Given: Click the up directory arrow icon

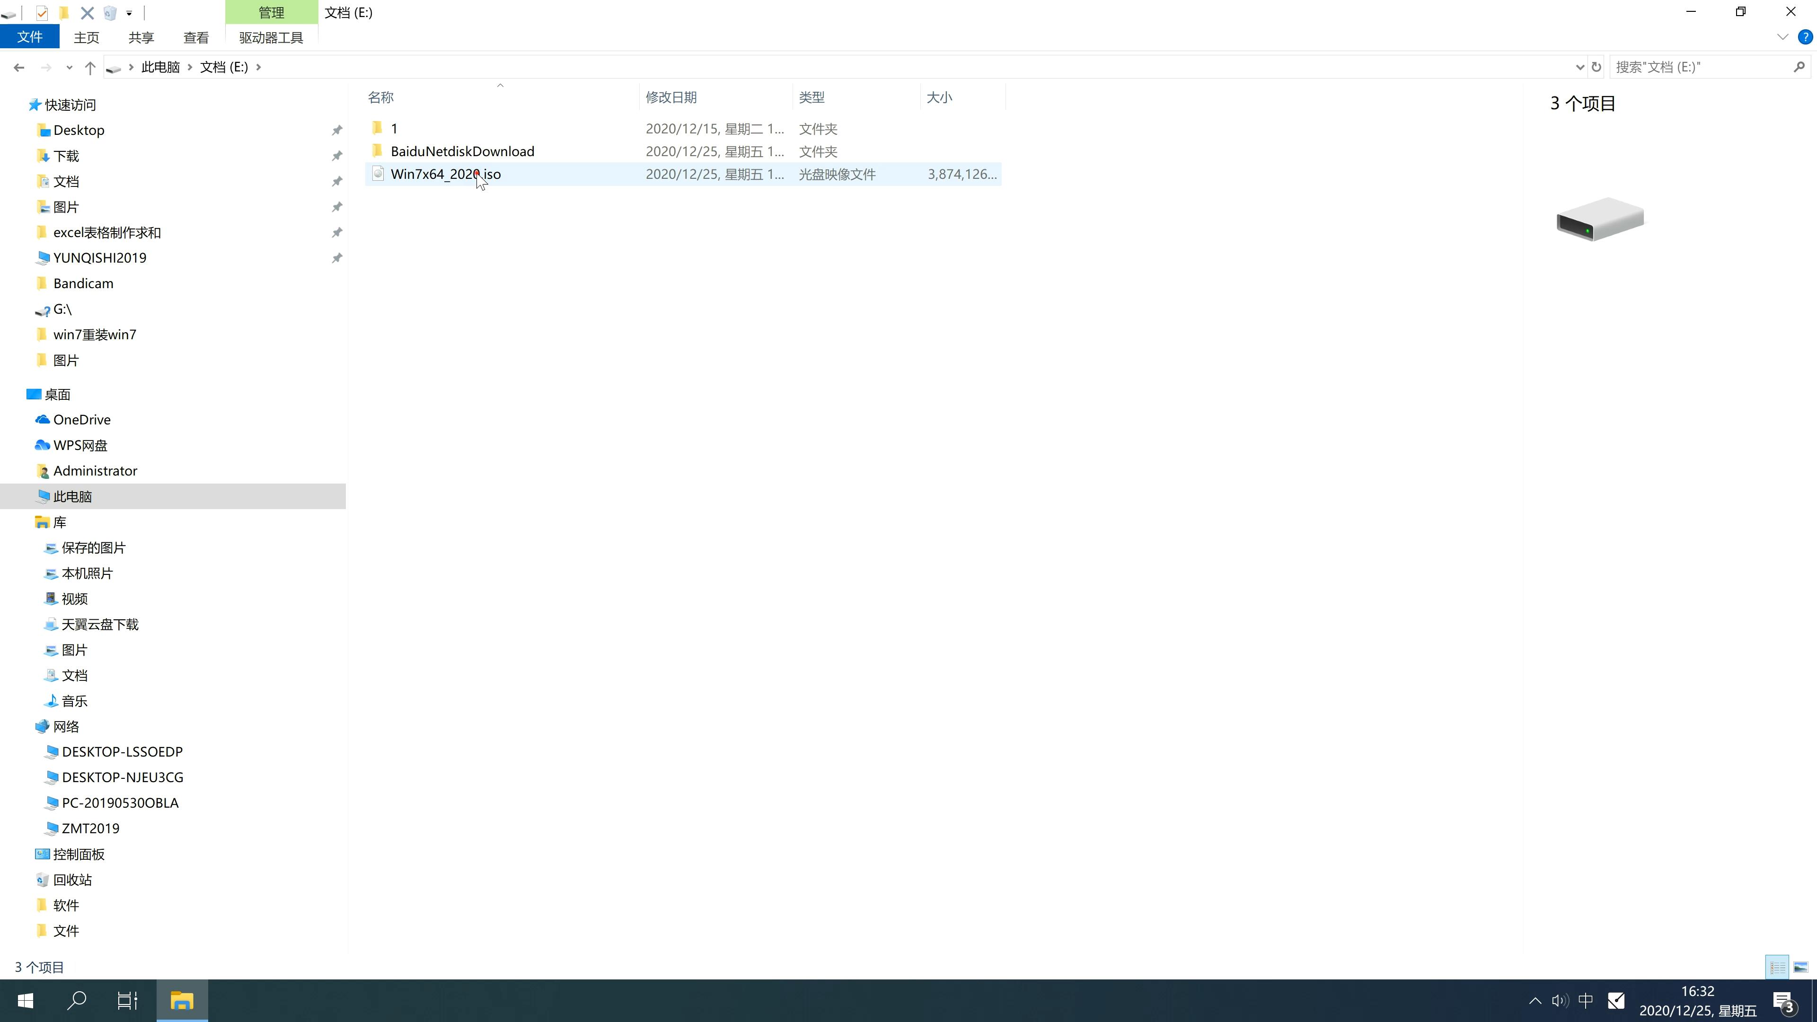Looking at the screenshot, I should [88, 66].
